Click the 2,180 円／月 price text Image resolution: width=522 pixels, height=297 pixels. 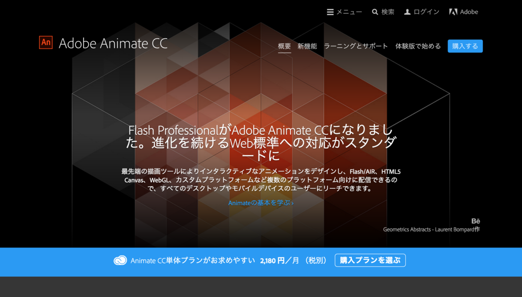tap(280, 260)
